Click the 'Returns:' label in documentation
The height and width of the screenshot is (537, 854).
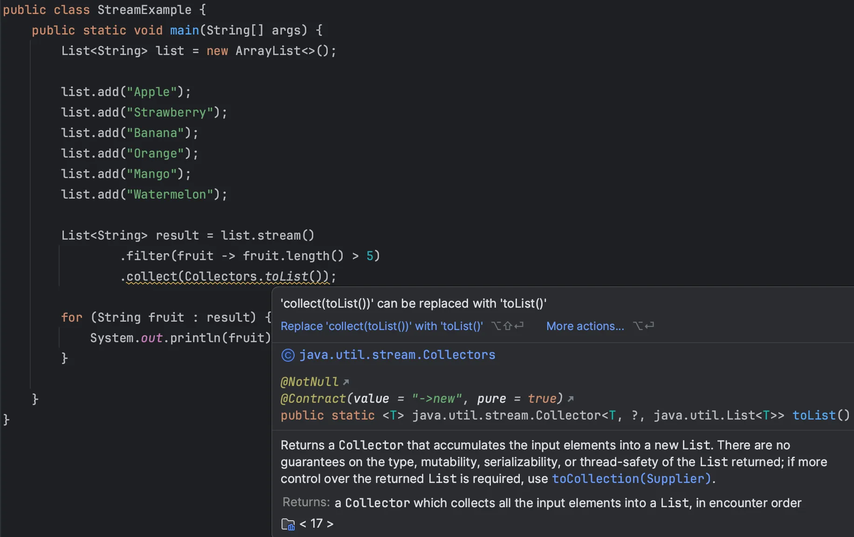306,502
